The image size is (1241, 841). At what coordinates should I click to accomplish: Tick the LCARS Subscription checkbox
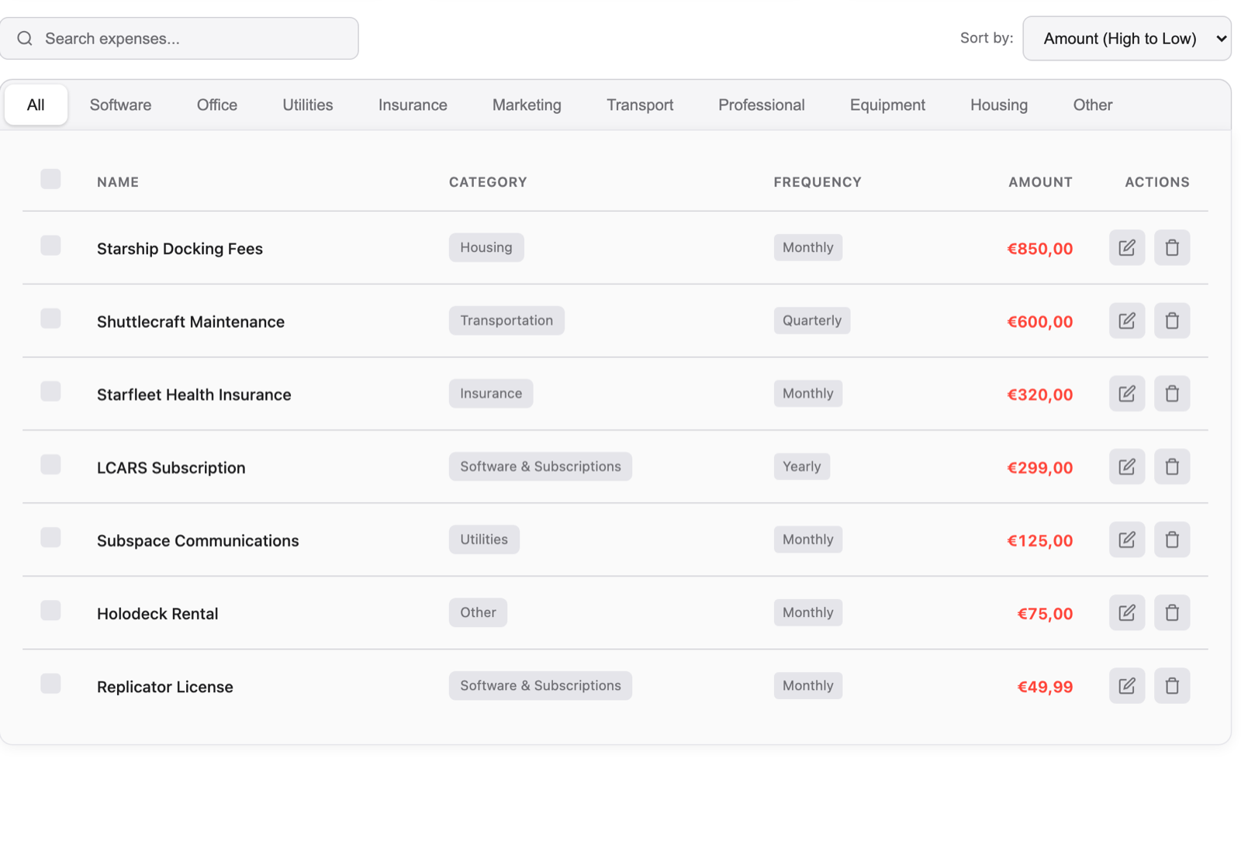click(50, 464)
